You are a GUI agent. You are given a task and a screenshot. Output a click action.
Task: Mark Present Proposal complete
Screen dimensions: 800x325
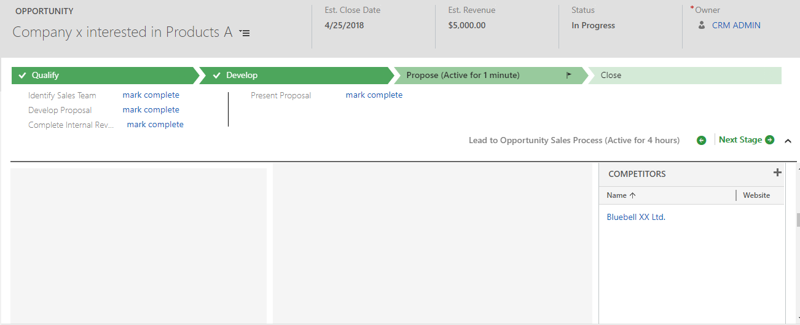374,95
